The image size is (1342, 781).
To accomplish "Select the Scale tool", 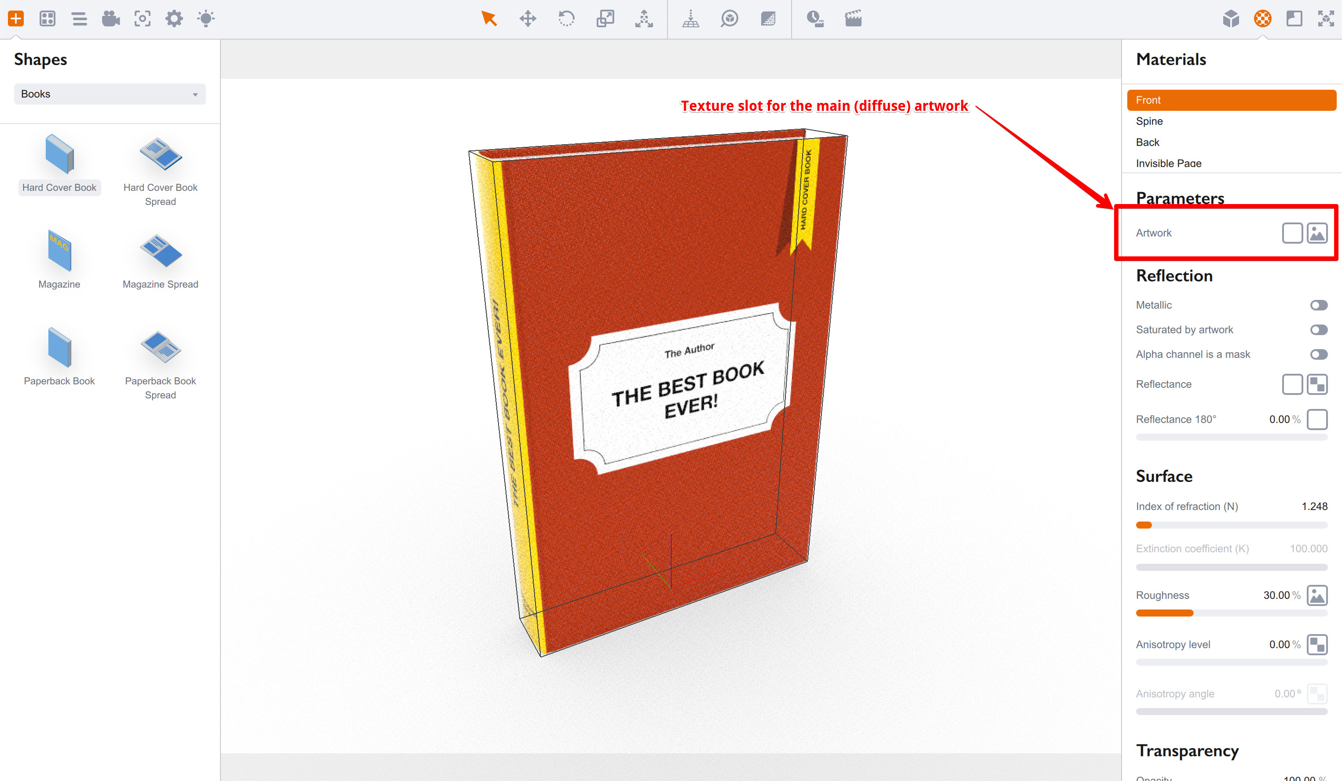I will 605,18.
